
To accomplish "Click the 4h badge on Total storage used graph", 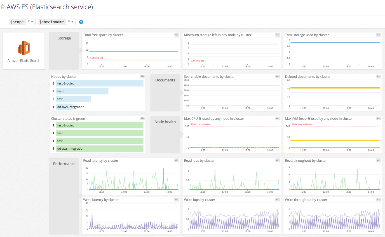I will (378, 34).
